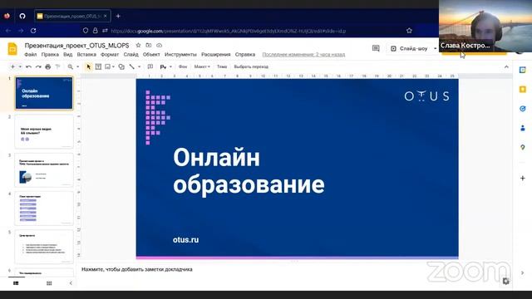
Task: Undo the last action
Action: click(x=28, y=66)
